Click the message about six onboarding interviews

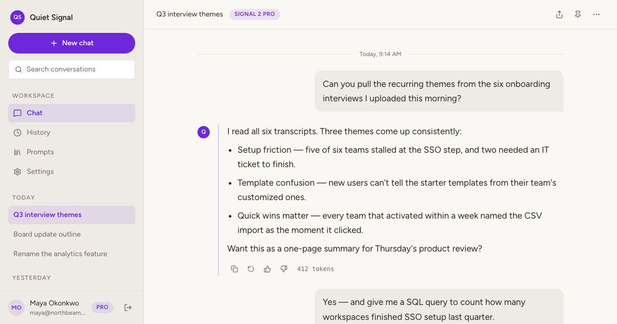439,91
